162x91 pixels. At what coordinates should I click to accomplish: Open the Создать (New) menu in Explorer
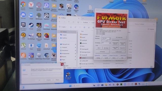[x=63, y=27]
